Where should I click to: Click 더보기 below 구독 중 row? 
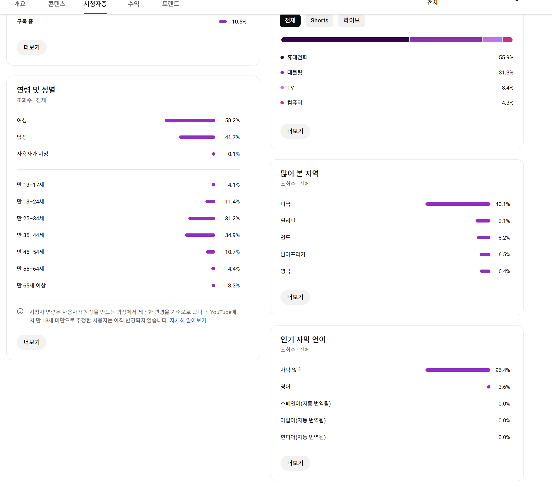(32, 47)
